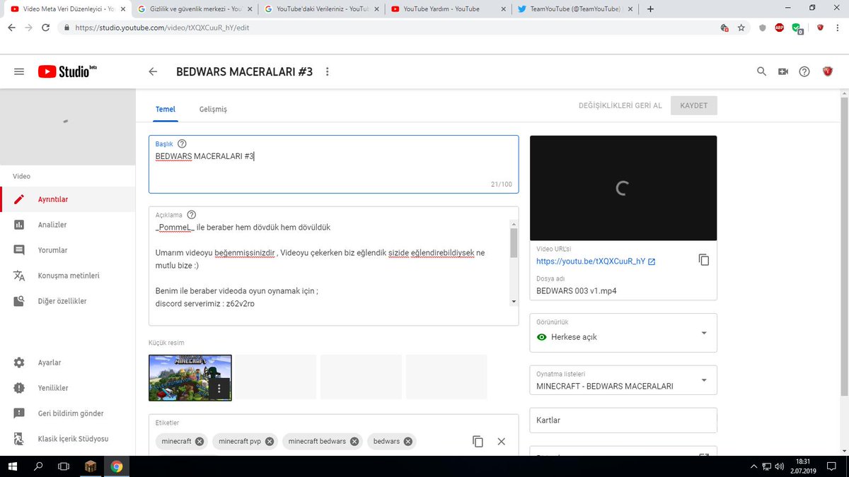Viewport: 849px width, 477px height.
Task: Click help icon next to Açıklama label
Action: 191,215
